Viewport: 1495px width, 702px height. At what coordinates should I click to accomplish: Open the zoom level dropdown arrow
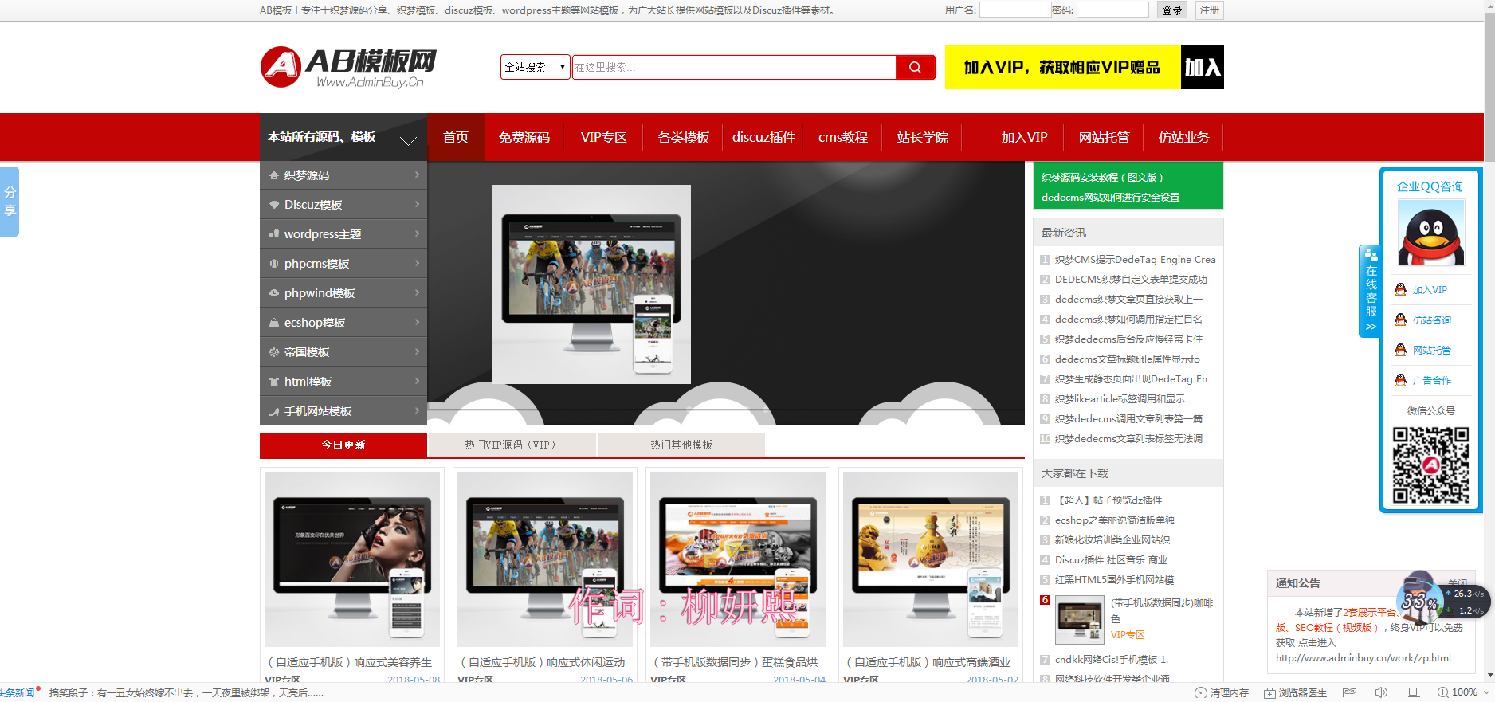coord(1486,692)
